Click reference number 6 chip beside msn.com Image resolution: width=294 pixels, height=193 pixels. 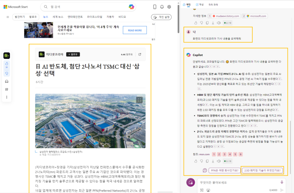point(241,154)
